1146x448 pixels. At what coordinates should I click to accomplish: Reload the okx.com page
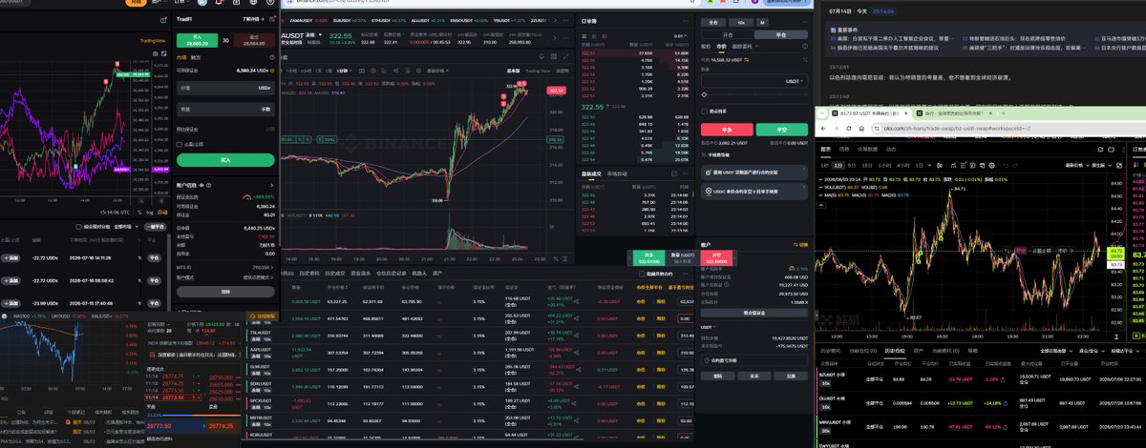point(848,128)
